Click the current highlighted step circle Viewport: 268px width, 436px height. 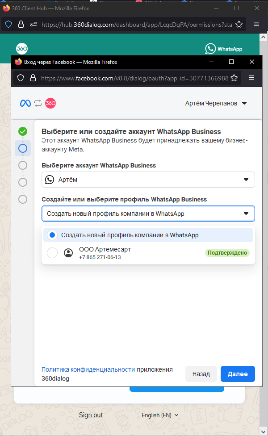tap(23, 148)
